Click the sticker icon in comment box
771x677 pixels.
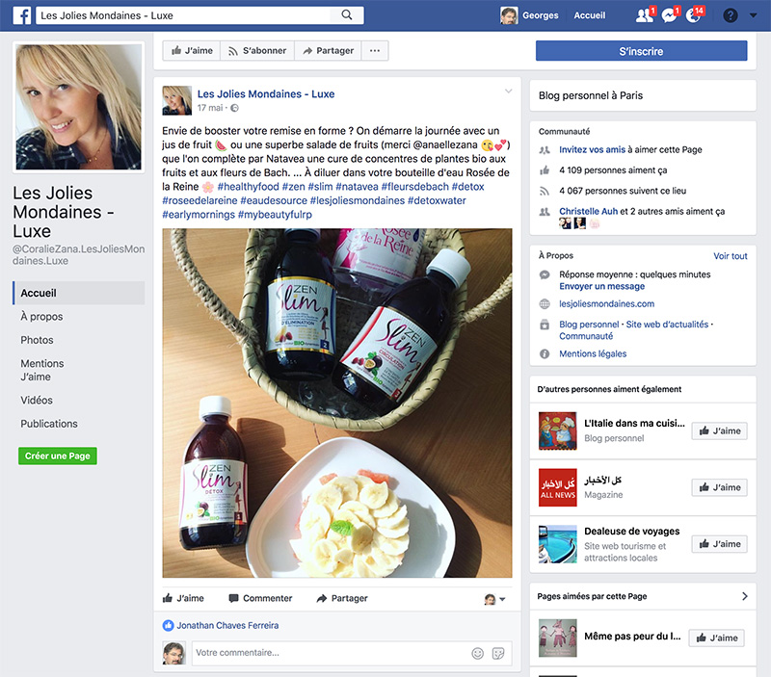[498, 653]
